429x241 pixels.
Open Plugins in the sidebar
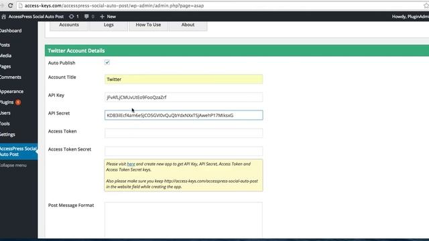pos(7,102)
